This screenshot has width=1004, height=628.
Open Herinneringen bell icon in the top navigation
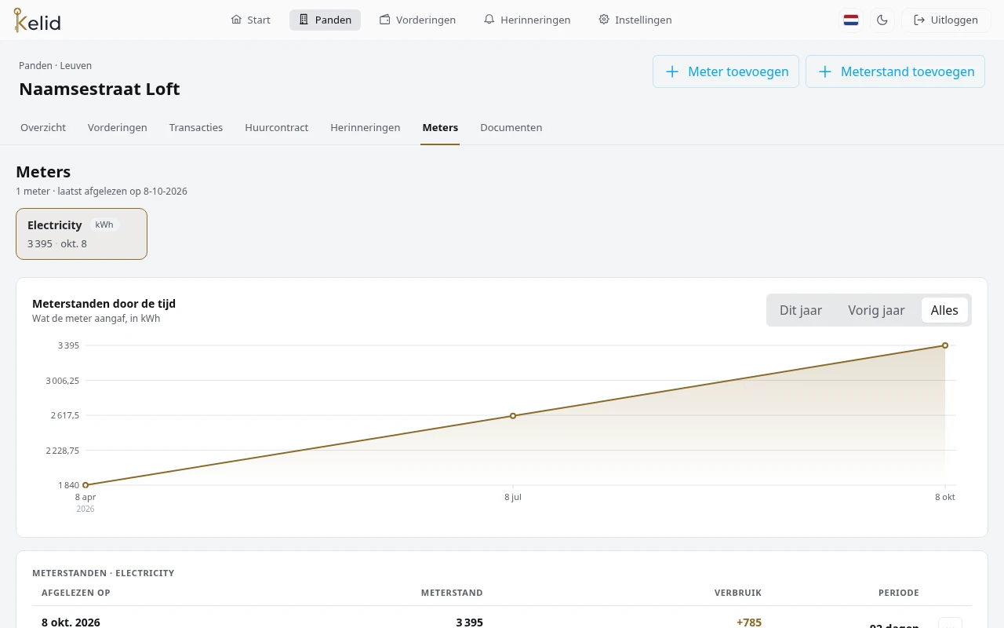(527, 20)
